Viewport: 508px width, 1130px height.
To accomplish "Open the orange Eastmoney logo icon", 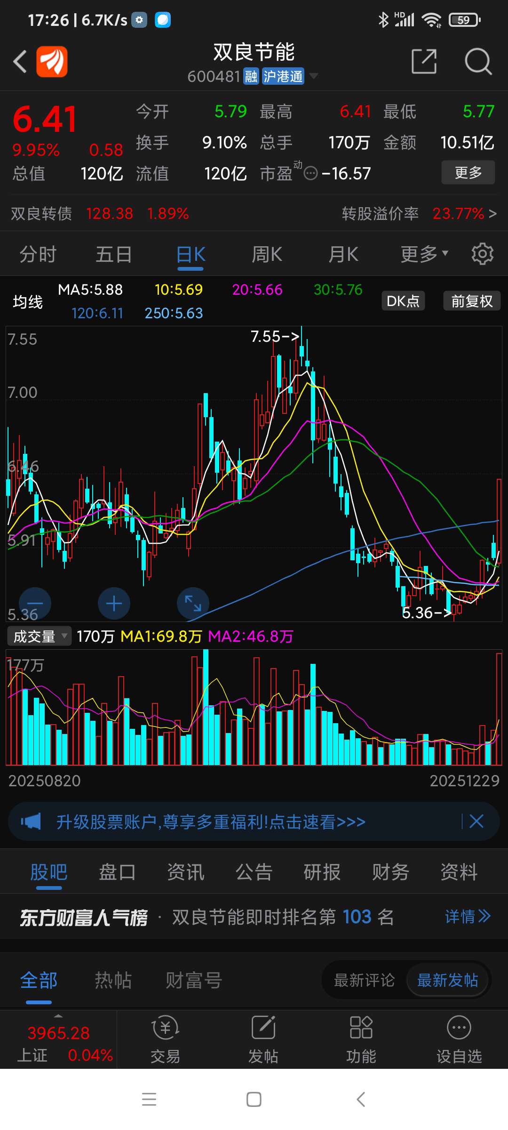I will tap(52, 61).
